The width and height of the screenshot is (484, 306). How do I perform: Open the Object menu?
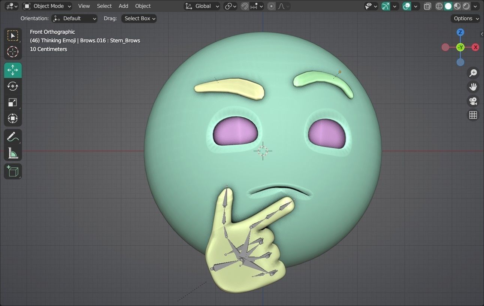(143, 6)
